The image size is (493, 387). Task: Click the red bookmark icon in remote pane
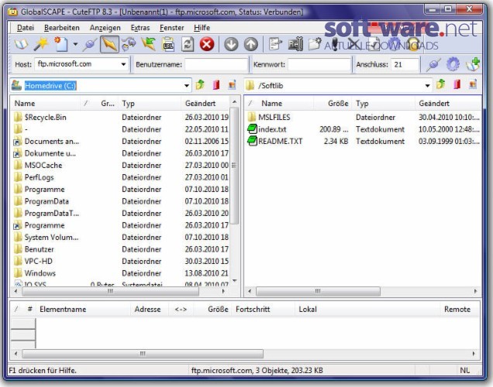pos(457,84)
